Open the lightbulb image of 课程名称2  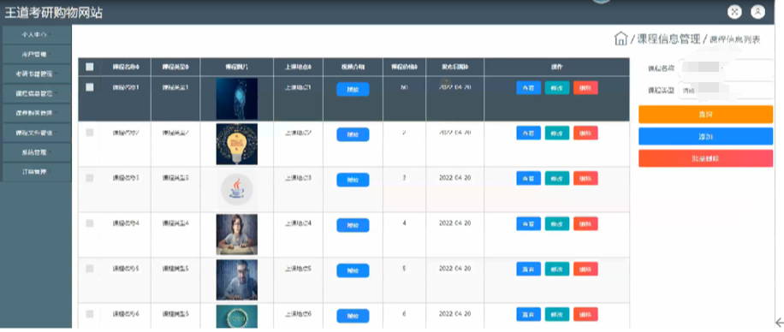coord(237,144)
